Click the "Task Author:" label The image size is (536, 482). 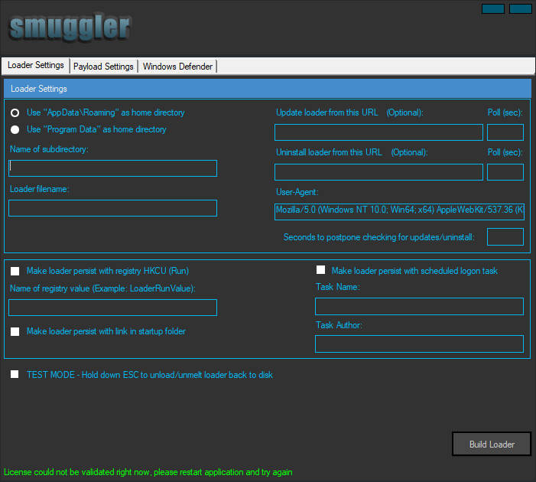point(339,325)
